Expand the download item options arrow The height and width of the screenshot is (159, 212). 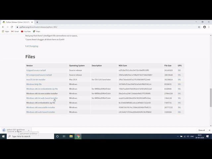pyautogui.click(x=28, y=130)
